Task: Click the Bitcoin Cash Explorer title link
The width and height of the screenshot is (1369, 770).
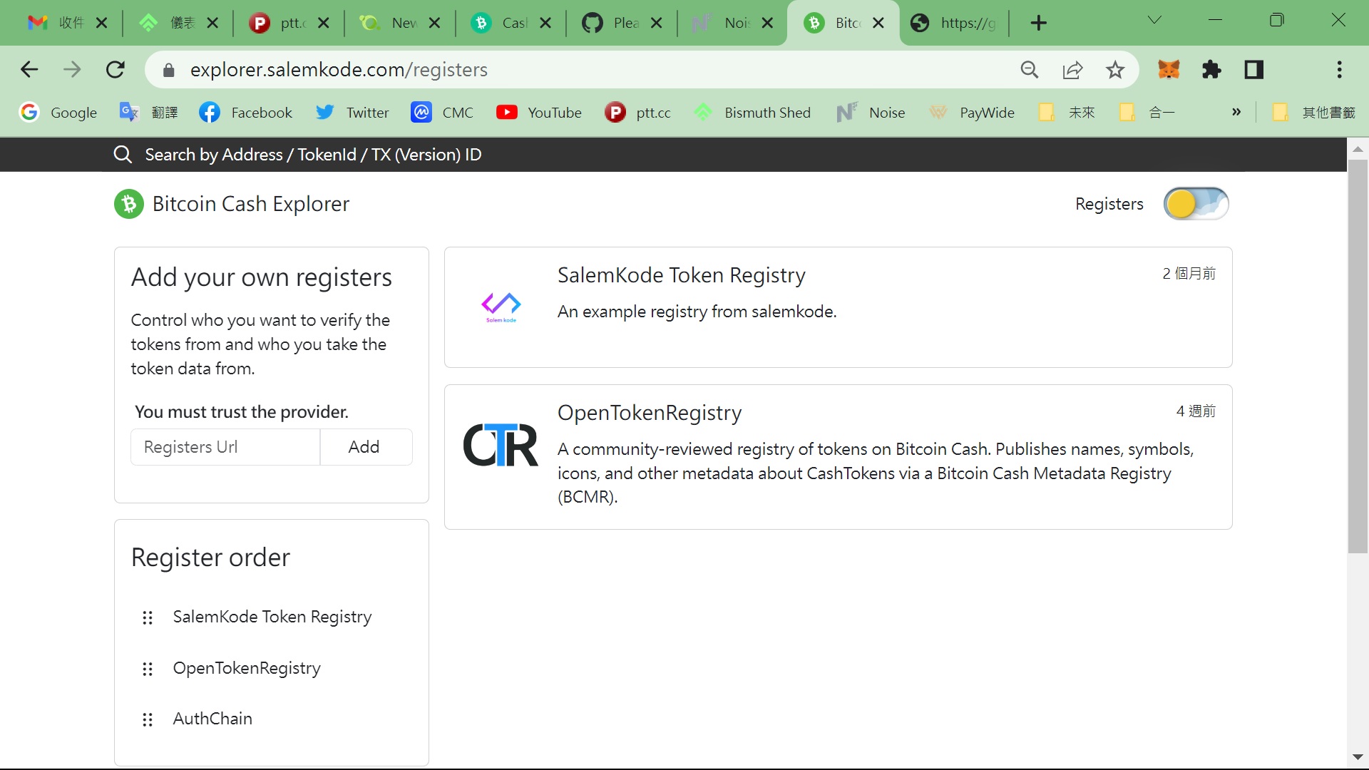Action: 251,204
